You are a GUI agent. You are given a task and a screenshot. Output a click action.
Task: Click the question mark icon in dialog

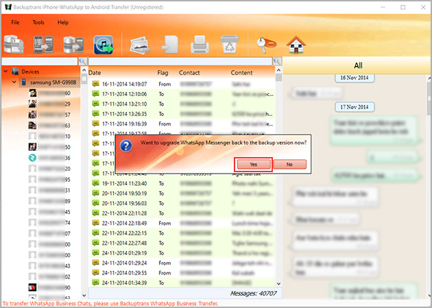(126, 146)
